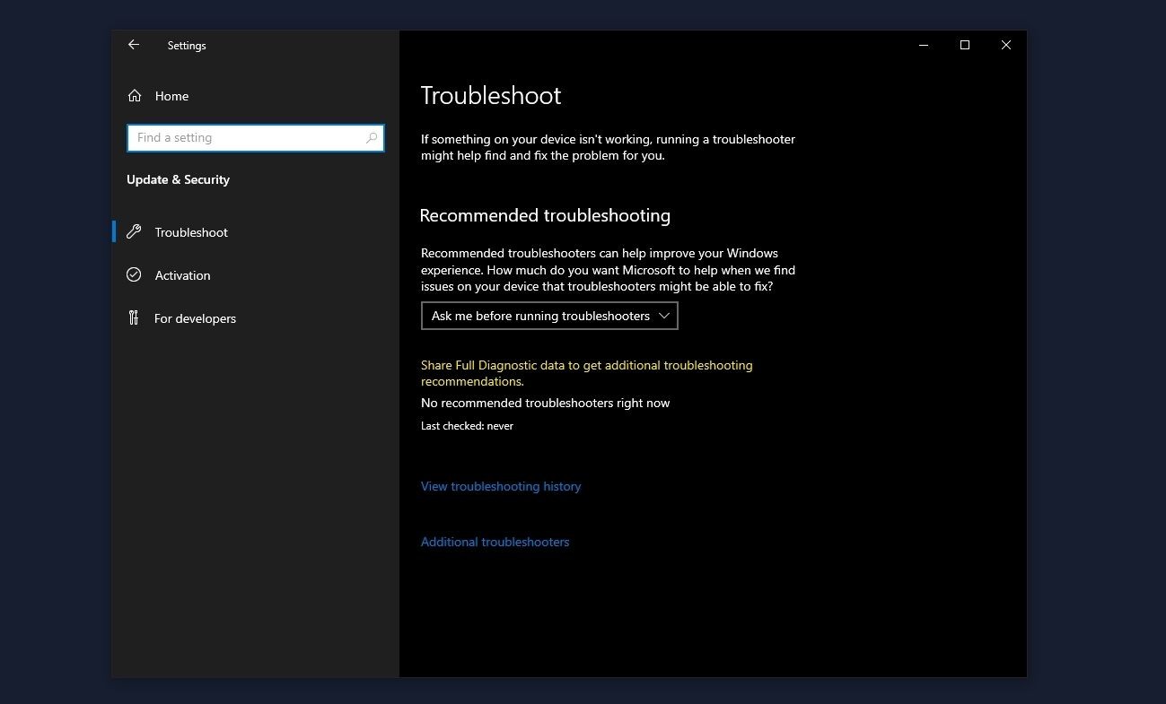Click the Settings title text in header
The image size is (1166, 704).
(x=187, y=46)
